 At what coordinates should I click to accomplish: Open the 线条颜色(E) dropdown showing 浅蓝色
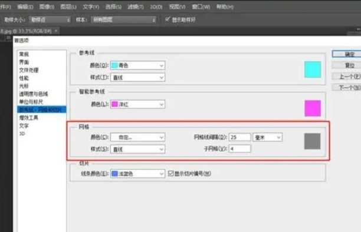pos(137,174)
